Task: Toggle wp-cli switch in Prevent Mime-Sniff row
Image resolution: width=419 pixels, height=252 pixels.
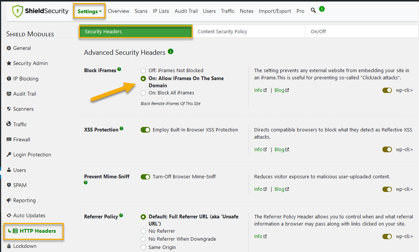Action: [387, 189]
